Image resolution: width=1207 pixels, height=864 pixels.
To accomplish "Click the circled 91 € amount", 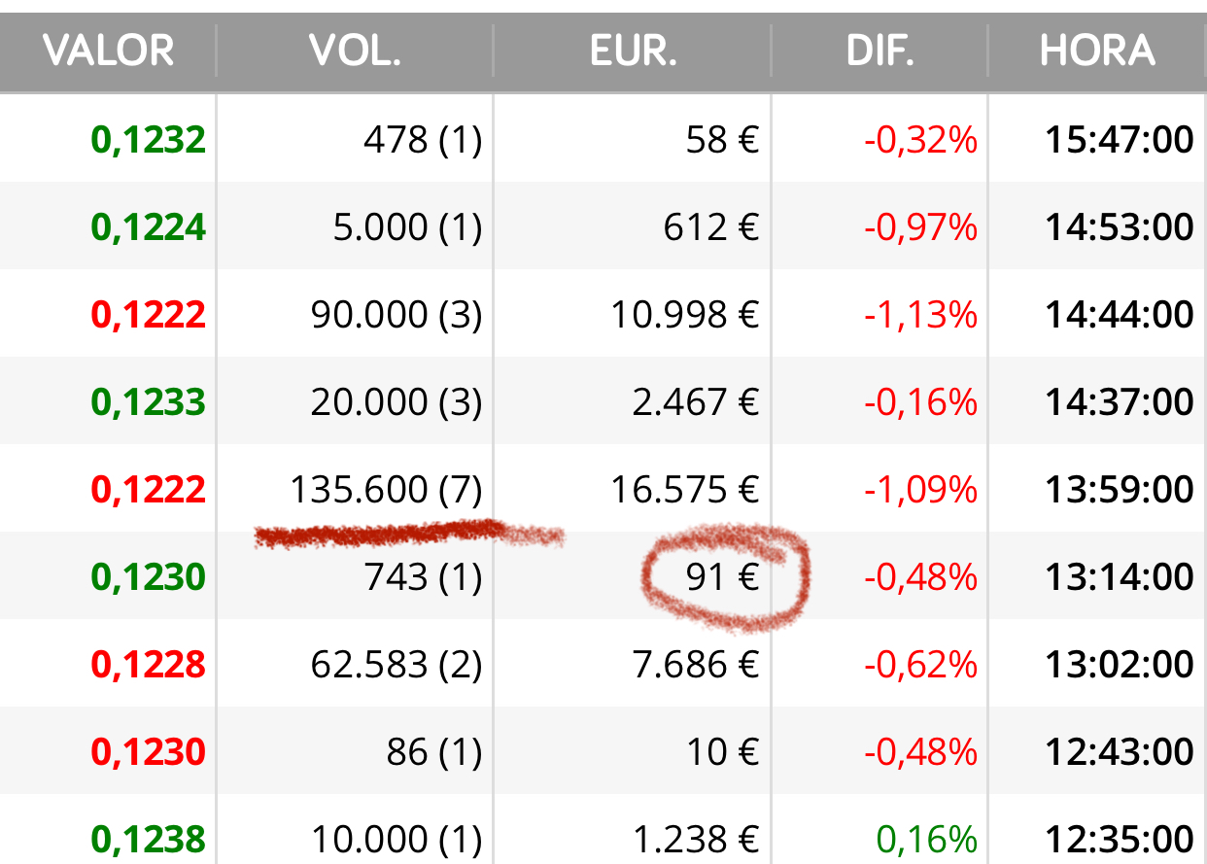I will click(722, 577).
